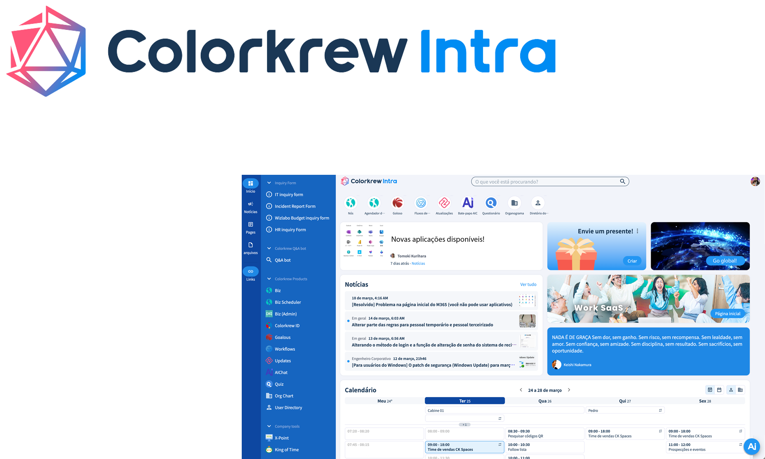Open the Organograma shortcut icon

[514, 203]
